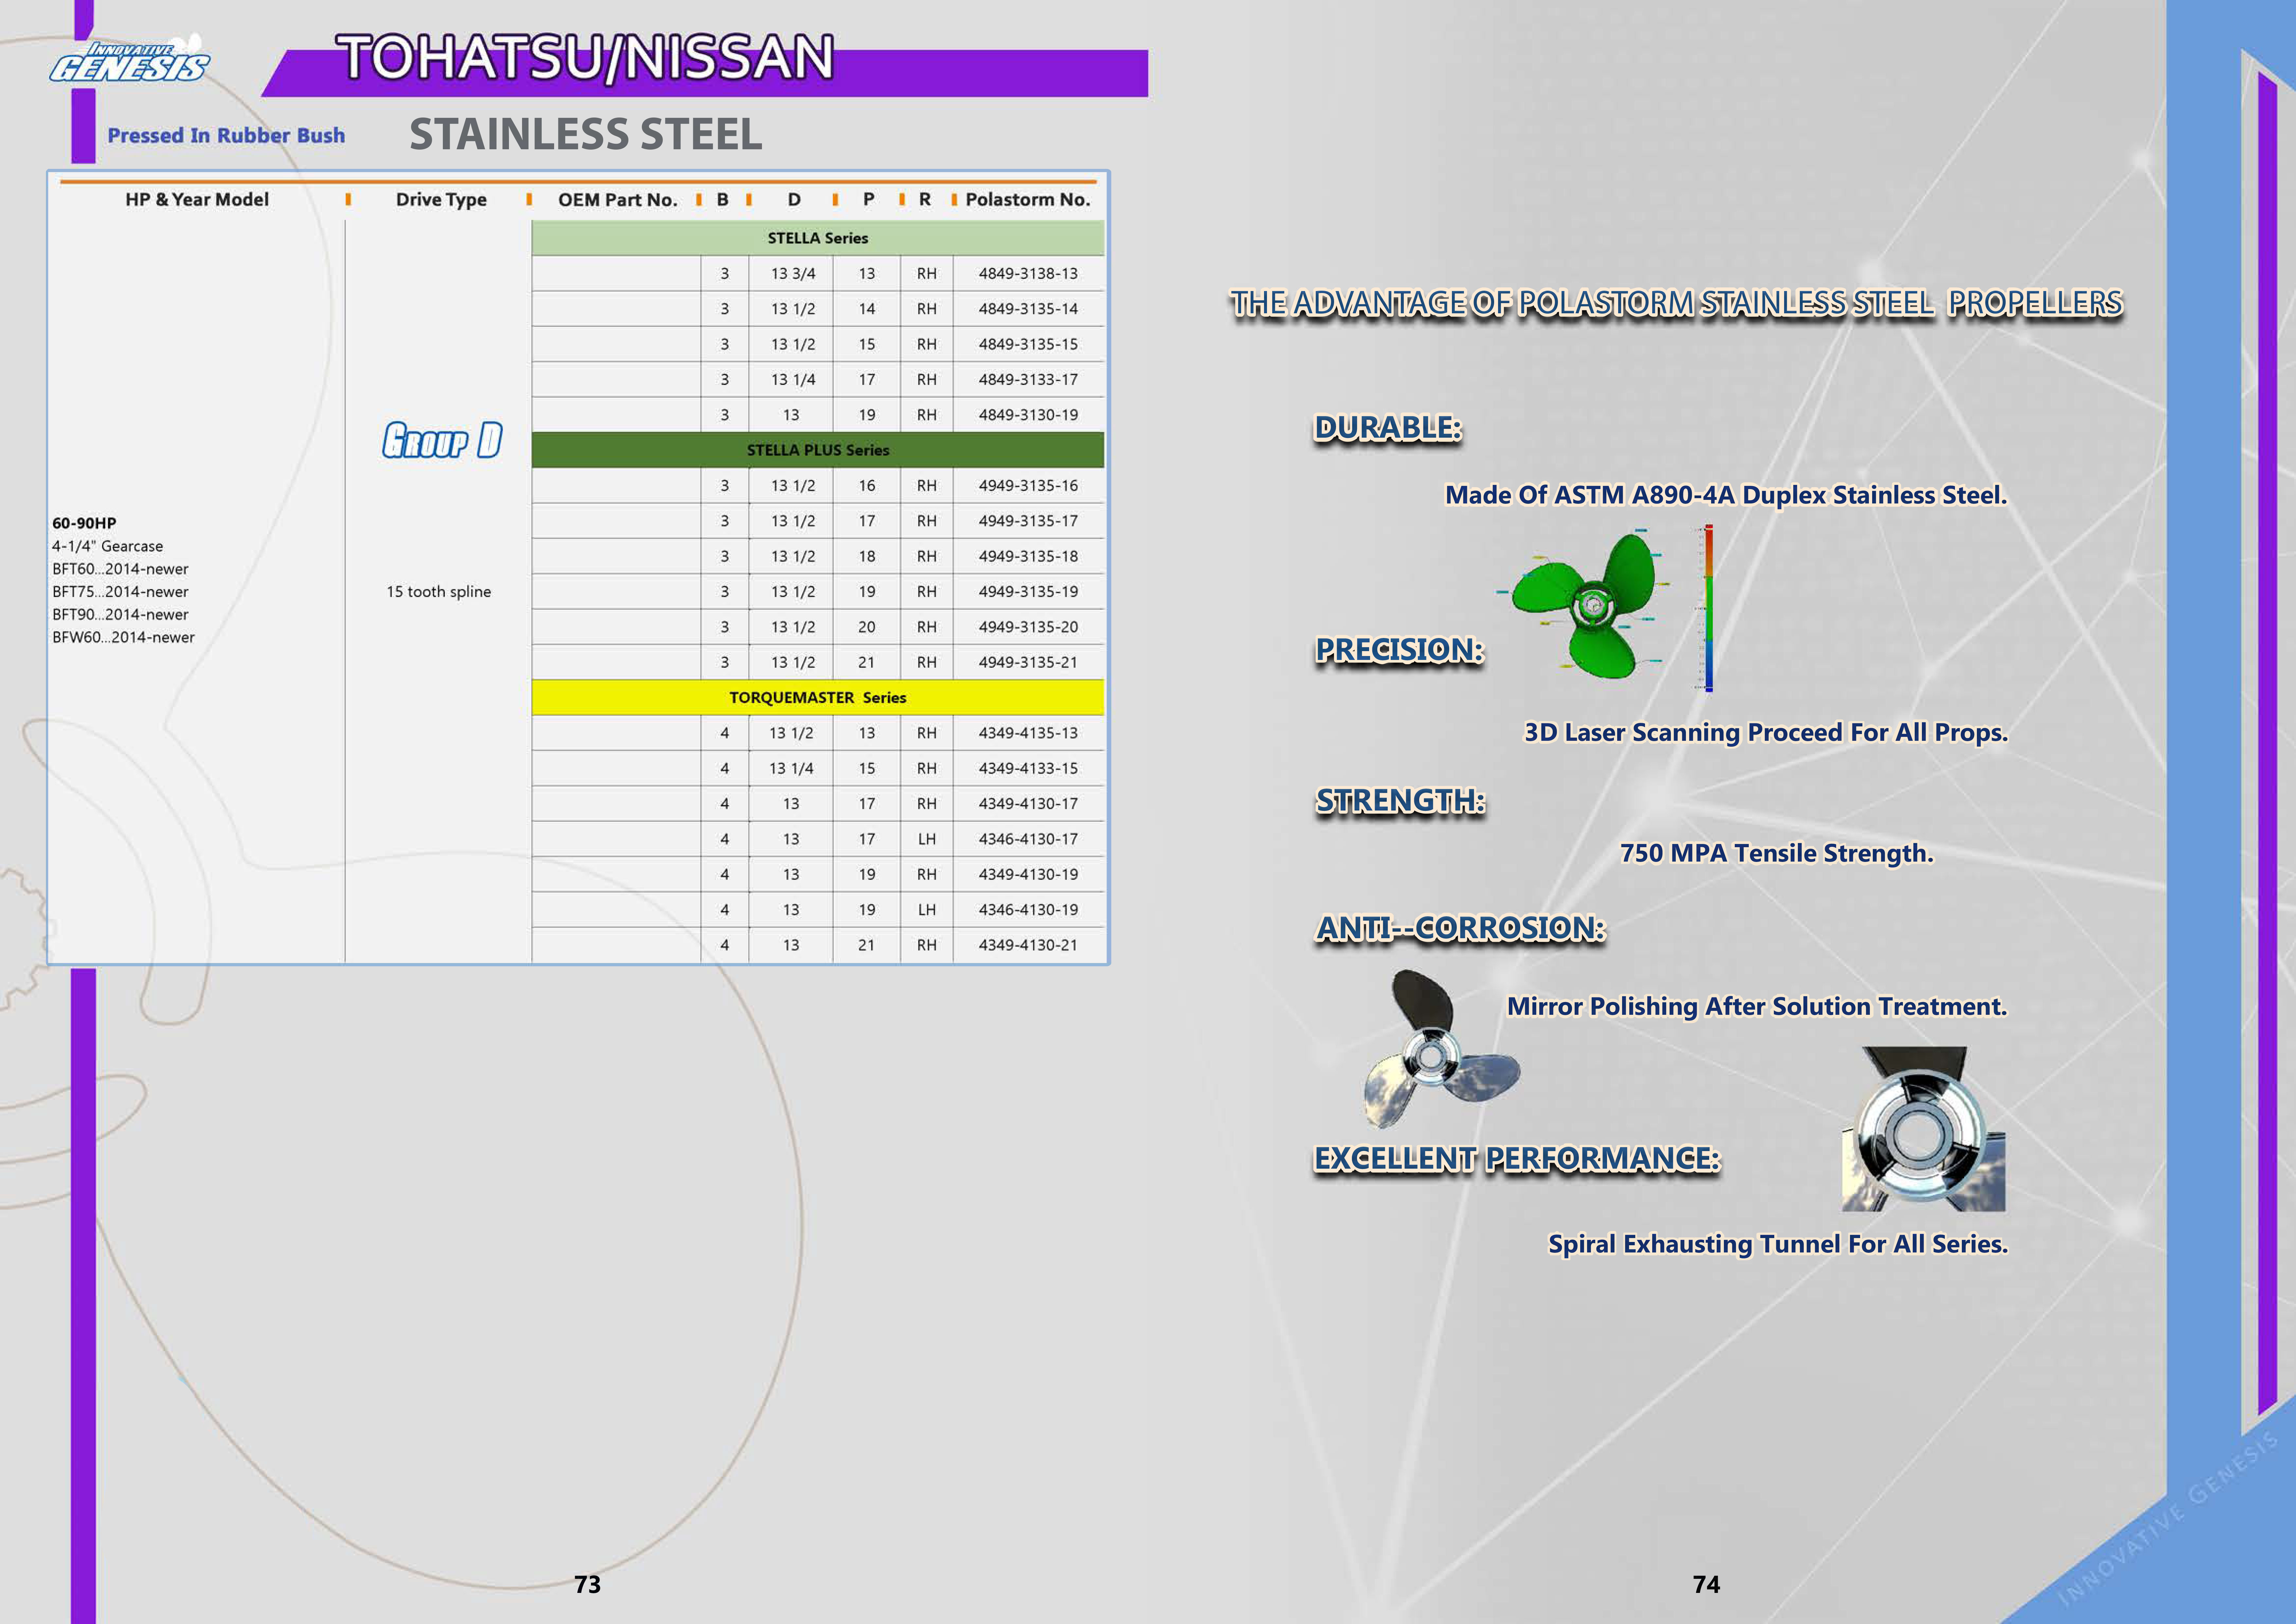Select part number 4349-4135-13

pyautogui.click(x=1028, y=733)
